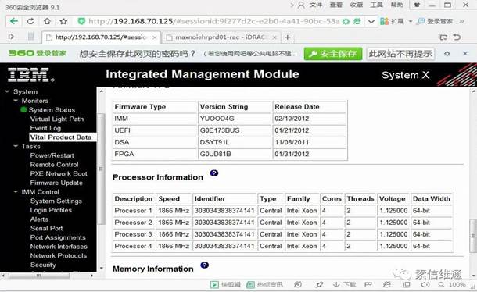Image resolution: width=477 pixels, height=292 pixels.
Task: Collapse the System tree node
Action: coord(7,91)
